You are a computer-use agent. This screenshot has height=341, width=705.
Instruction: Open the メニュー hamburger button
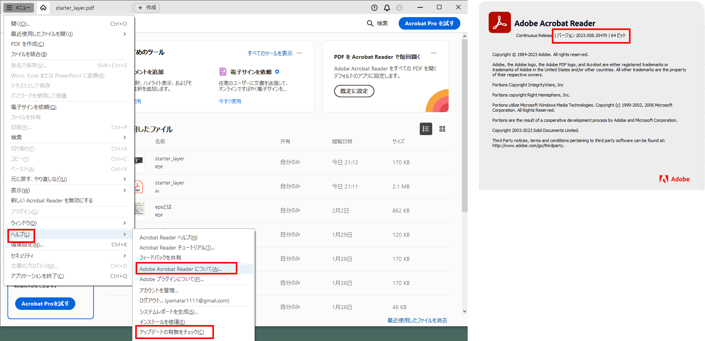click(19, 8)
